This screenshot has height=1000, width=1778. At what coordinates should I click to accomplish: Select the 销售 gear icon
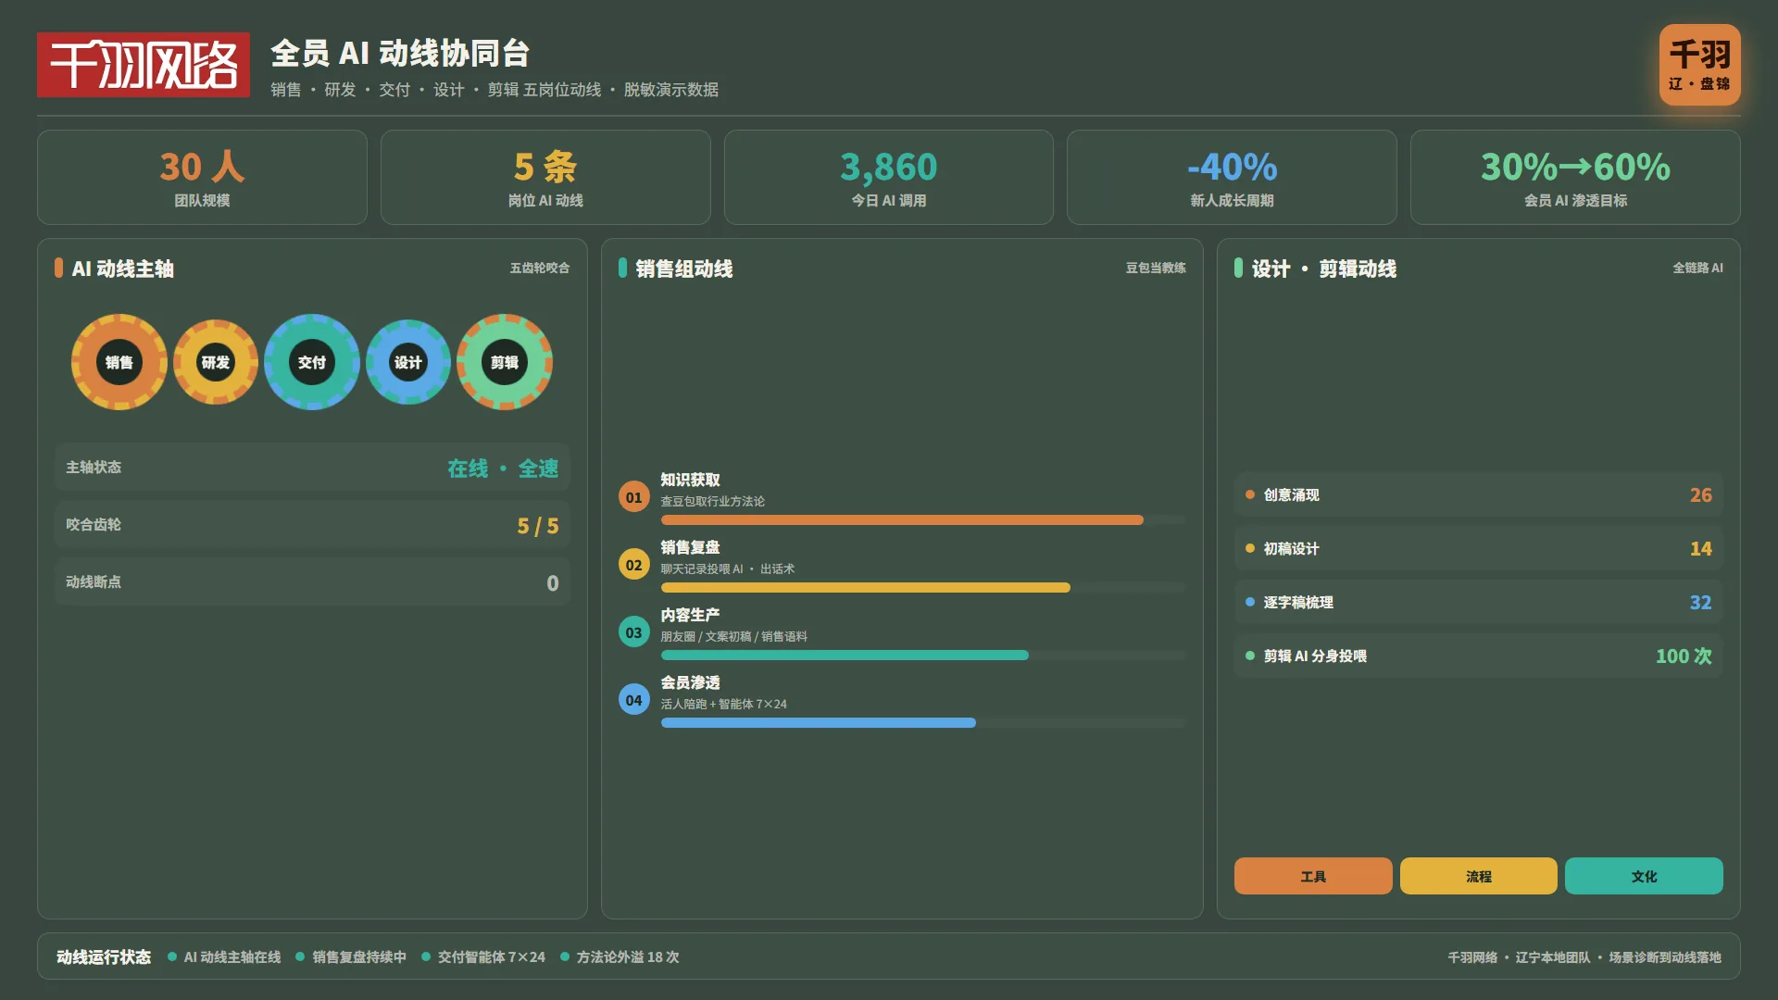[x=119, y=362]
